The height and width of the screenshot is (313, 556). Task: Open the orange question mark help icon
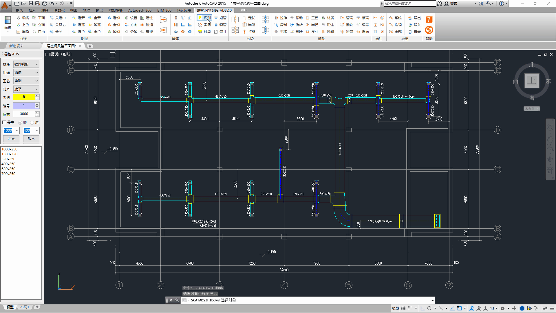[429, 19]
